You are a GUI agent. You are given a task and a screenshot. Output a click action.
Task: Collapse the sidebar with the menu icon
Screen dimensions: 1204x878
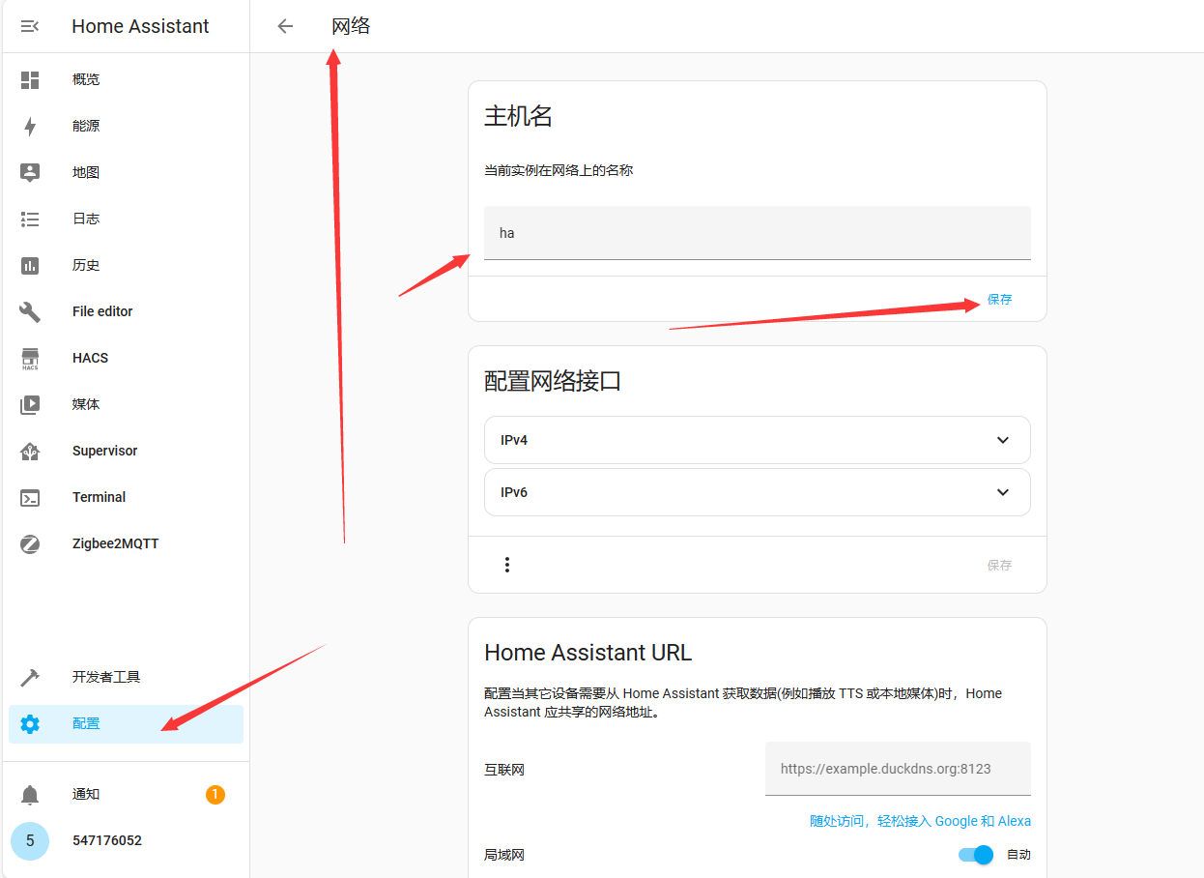tap(30, 26)
